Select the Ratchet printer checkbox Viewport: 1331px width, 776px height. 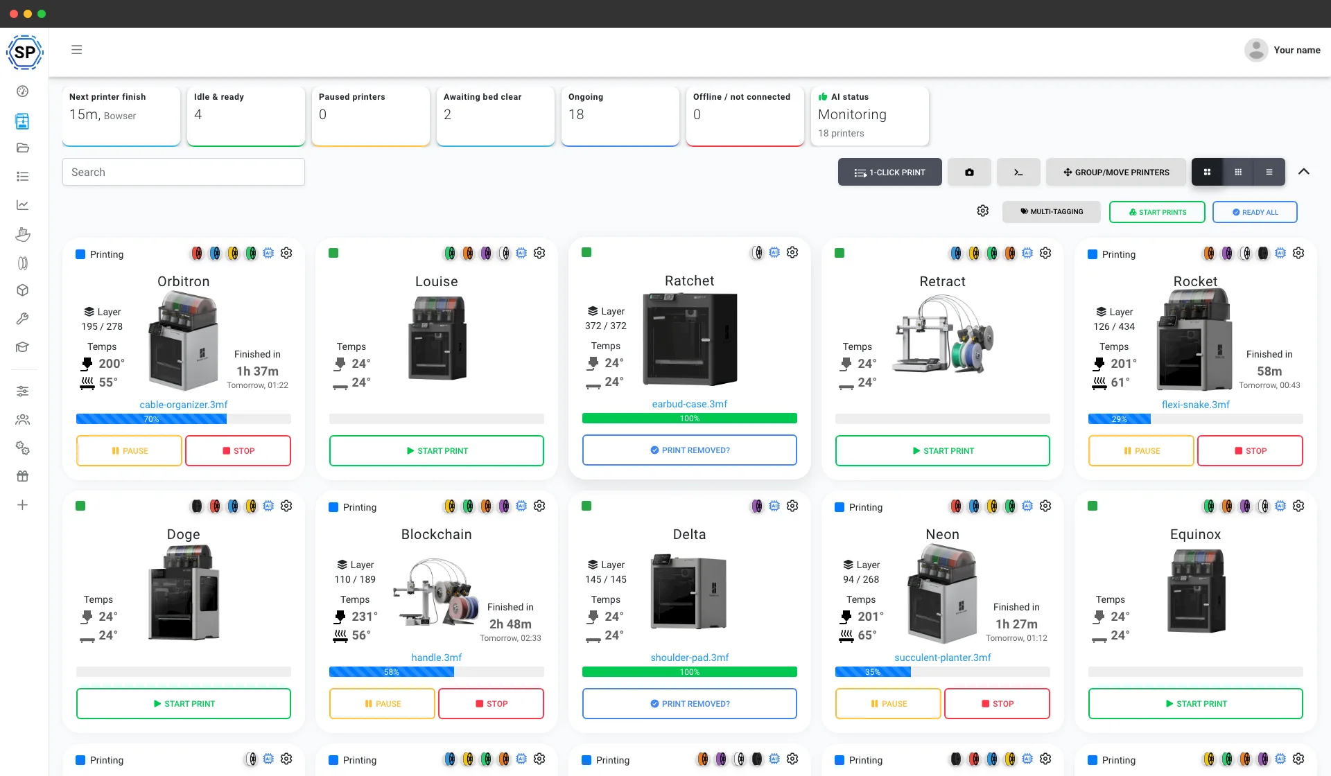pos(586,252)
